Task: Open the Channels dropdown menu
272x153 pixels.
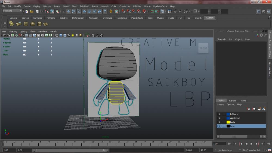Action: tap(221, 39)
